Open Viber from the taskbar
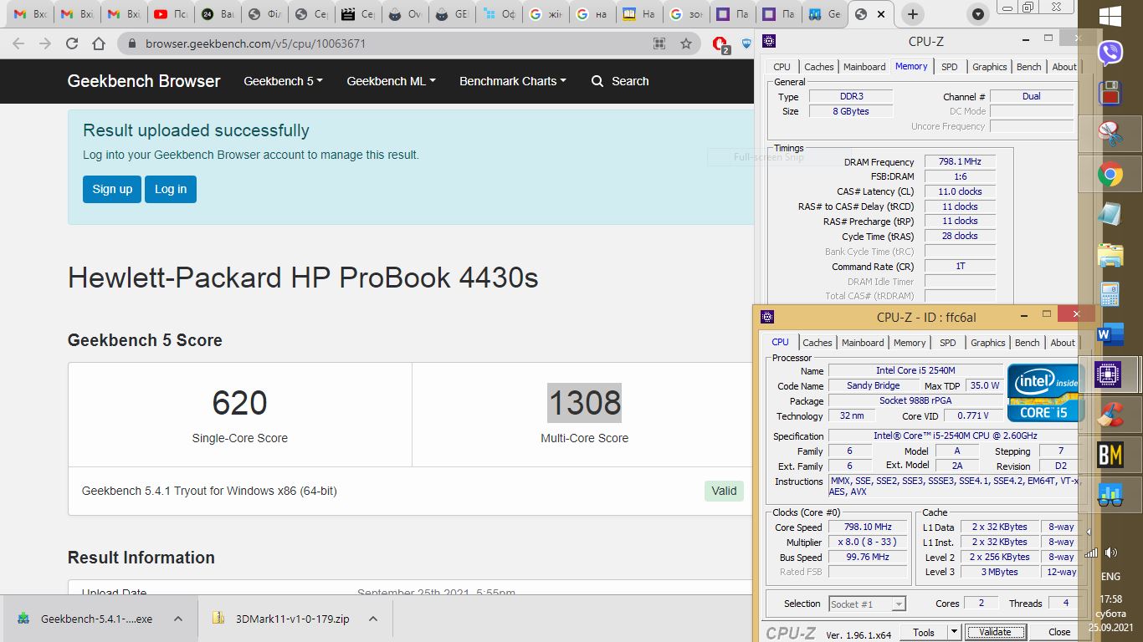1143x642 pixels. coord(1110,53)
